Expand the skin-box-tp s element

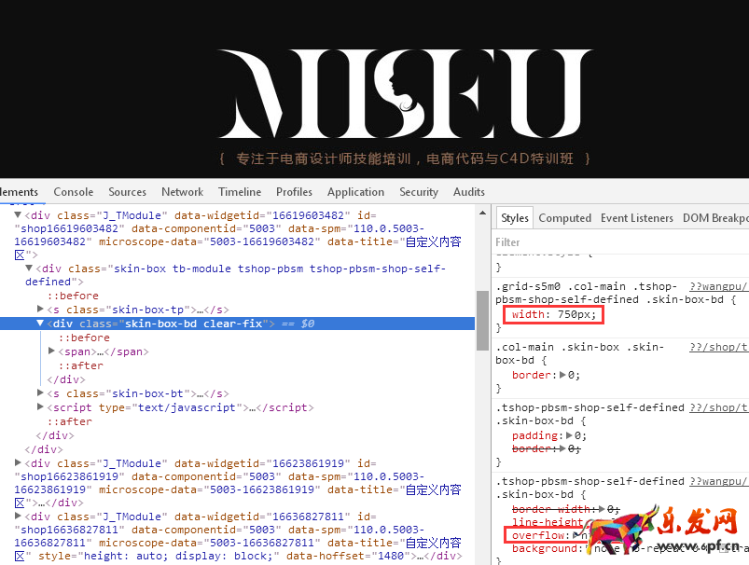[40, 309]
